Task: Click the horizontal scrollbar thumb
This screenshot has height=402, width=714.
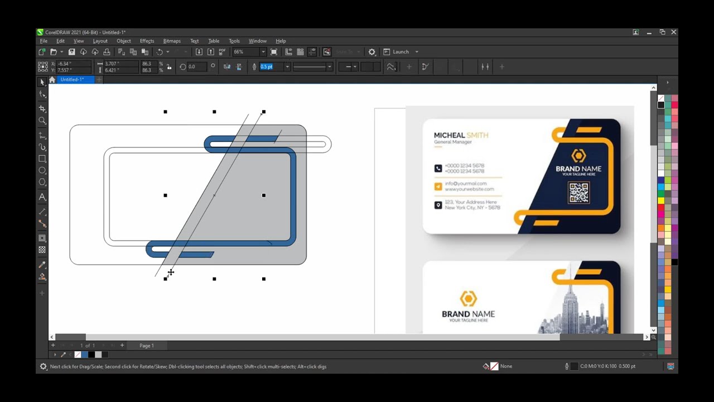Action: click(x=322, y=337)
